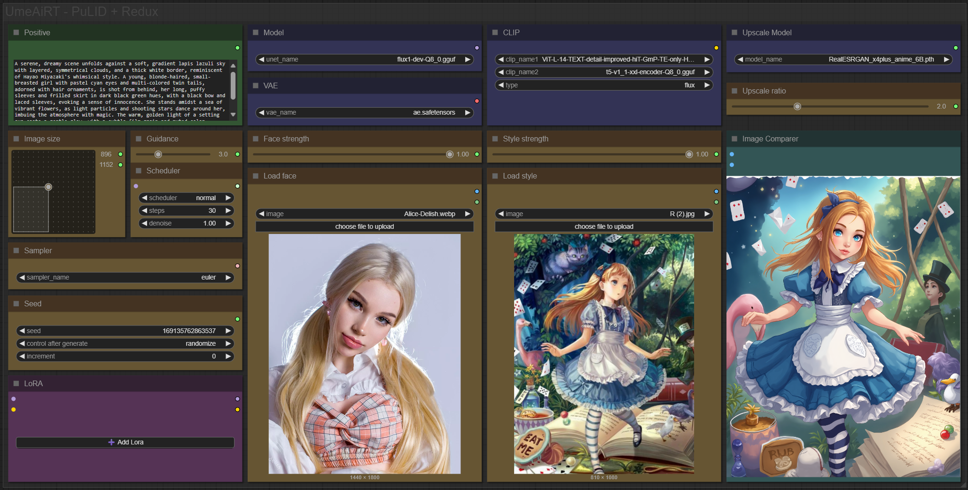
Task: Click the LoRA node collapse square icon
Action: tap(16, 383)
